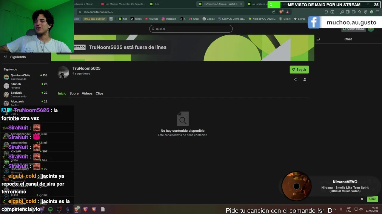382x214 pixels.
Task: Click the share page icon in the address bar
Action: [x=274, y=12]
